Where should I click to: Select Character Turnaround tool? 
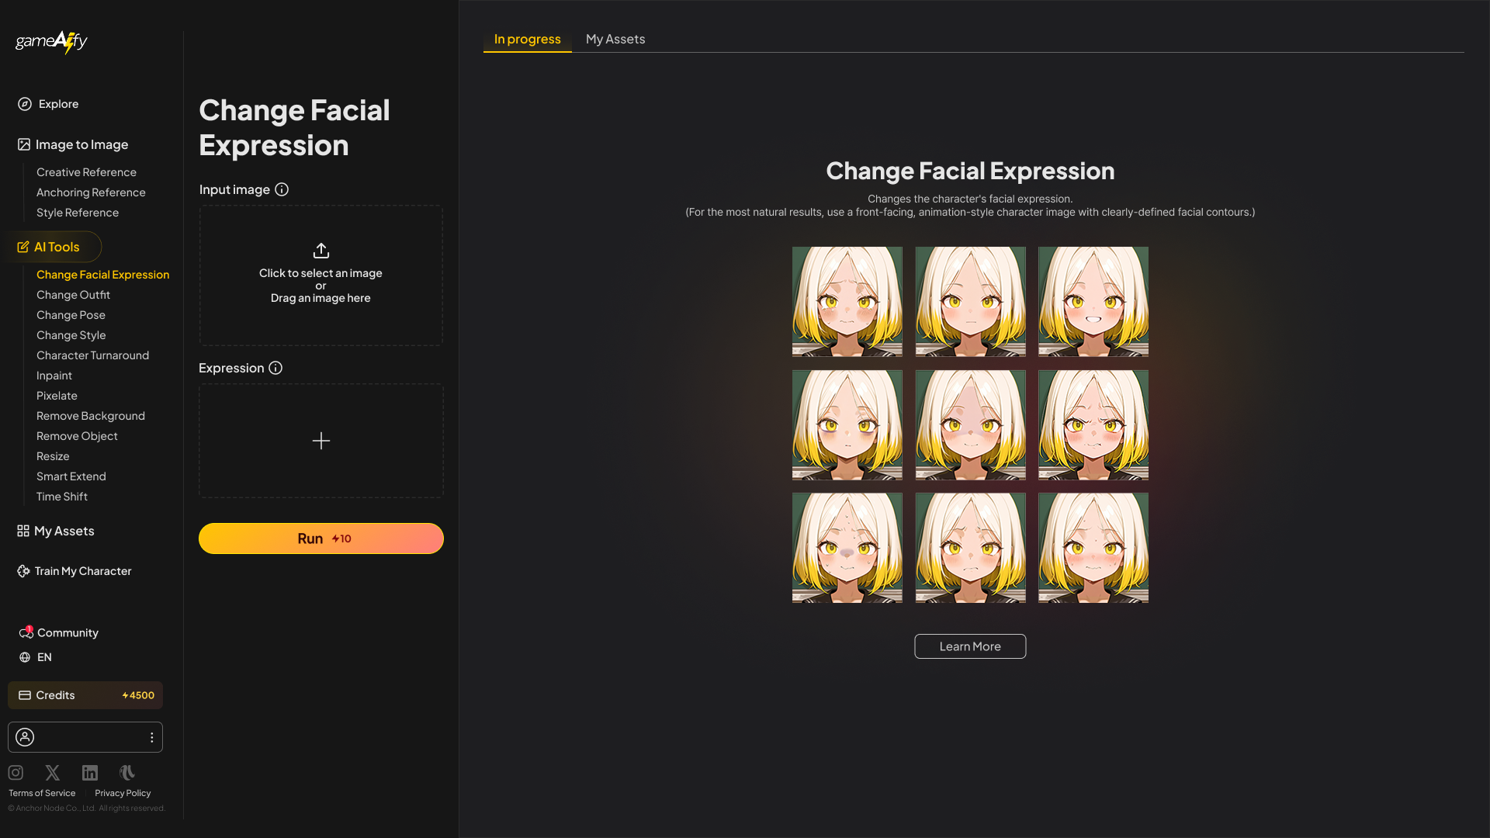pos(92,355)
